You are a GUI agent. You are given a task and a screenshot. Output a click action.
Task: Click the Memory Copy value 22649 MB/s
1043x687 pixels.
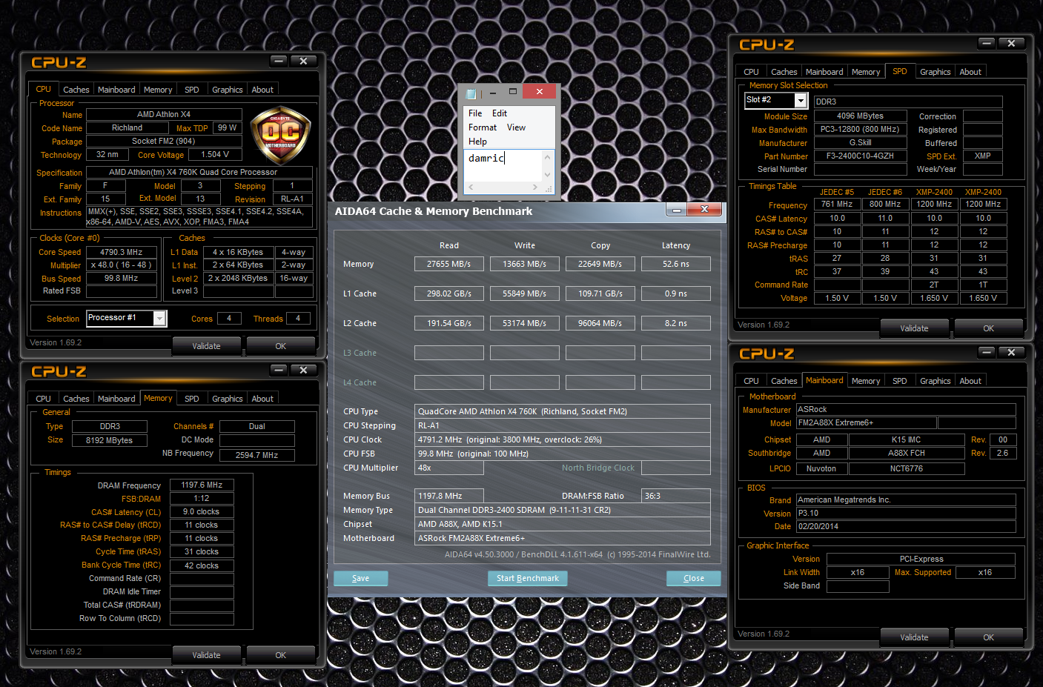(x=600, y=264)
